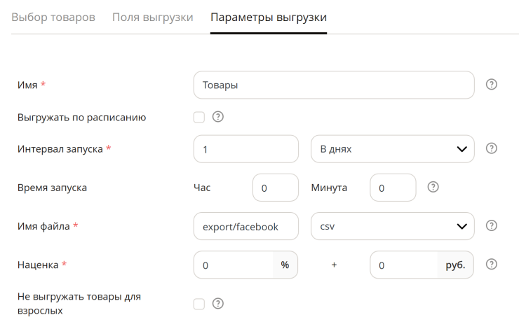This screenshot has width=519, height=329.
Task: Click the % suffix in Наценка field
Action: pos(285,265)
